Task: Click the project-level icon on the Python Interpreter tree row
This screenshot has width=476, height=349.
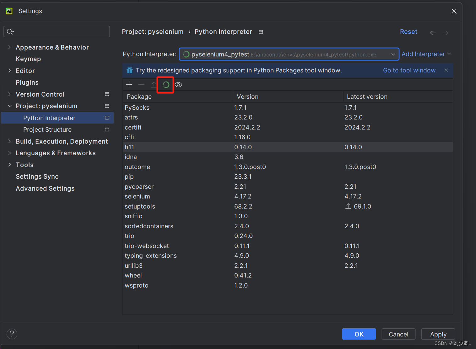Action: [x=107, y=118]
